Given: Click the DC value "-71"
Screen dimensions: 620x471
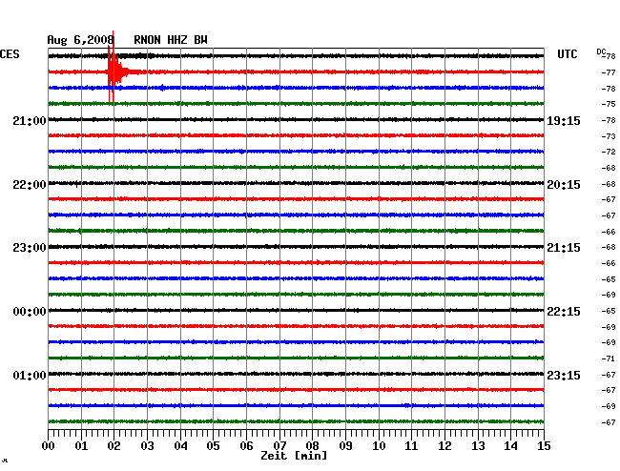Looking at the screenshot, I should pyautogui.click(x=609, y=358).
